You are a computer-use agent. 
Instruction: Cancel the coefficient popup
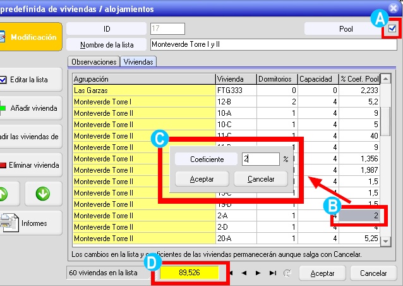(261, 179)
